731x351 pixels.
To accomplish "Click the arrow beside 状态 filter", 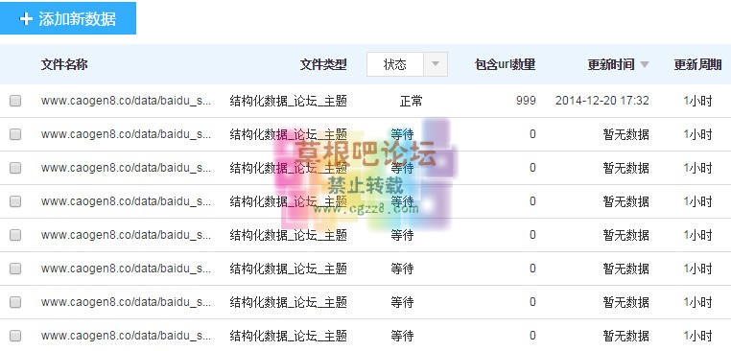I will [x=436, y=64].
